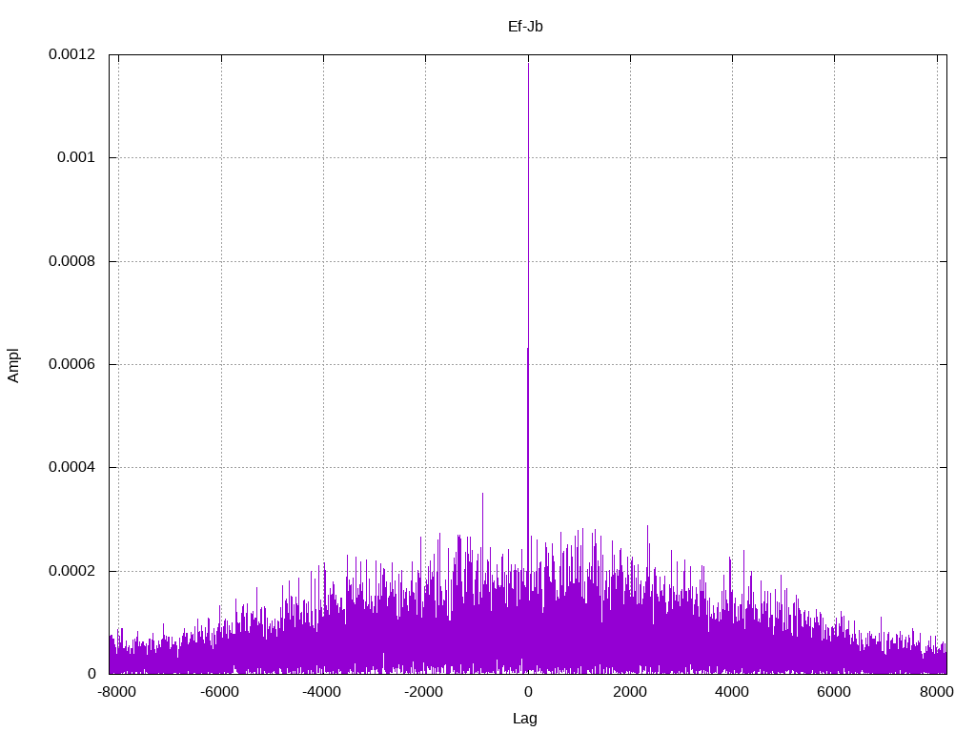The image size is (976, 732).
Task: Click the y-axis value 0.0004
Action: (72, 467)
